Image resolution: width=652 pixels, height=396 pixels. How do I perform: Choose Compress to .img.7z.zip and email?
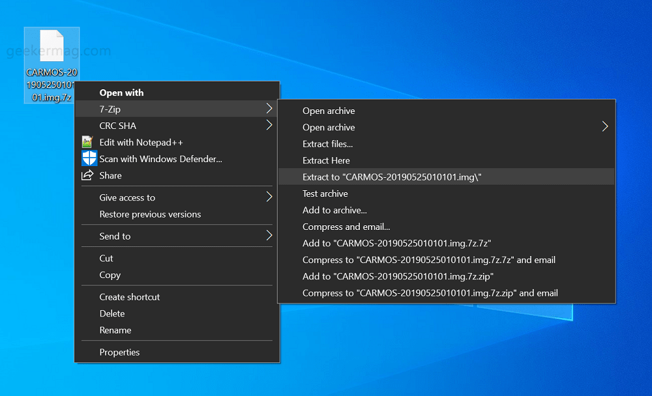447,293
